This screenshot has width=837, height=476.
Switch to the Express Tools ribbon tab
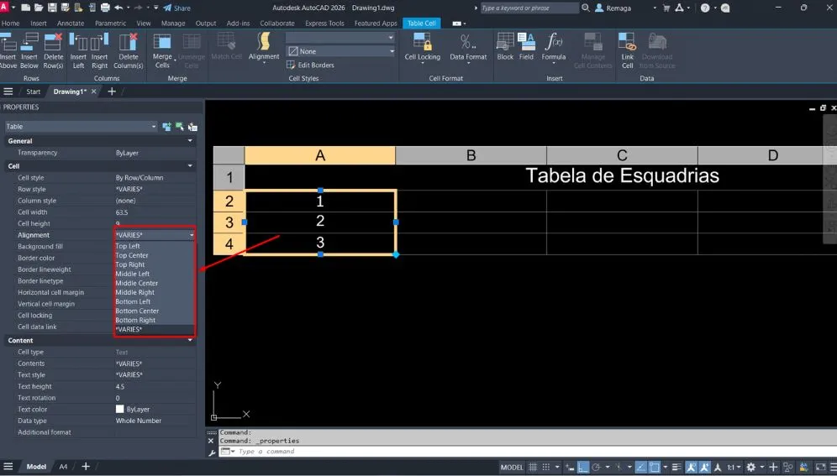click(324, 24)
